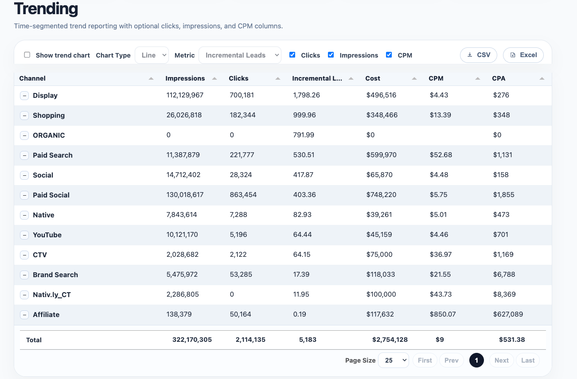Select the Brand Search CPA $6,788

[x=504, y=275]
